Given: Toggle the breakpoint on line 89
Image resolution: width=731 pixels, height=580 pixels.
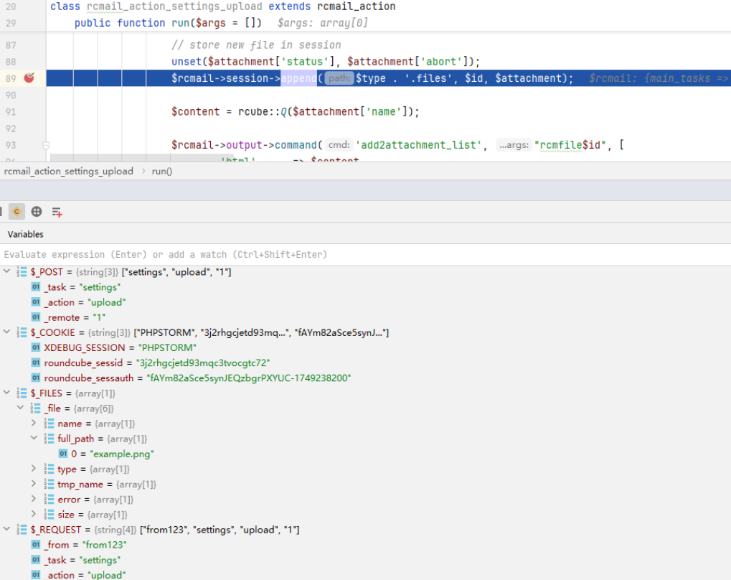Looking at the screenshot, I should click(29, 78).
